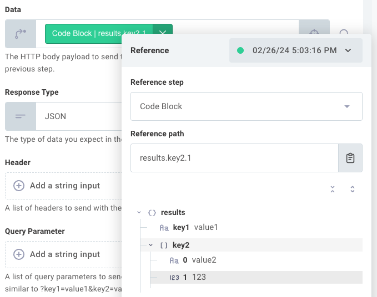Click the JSON Response Type field
The image size is (377, 297).
coord(79,116)
